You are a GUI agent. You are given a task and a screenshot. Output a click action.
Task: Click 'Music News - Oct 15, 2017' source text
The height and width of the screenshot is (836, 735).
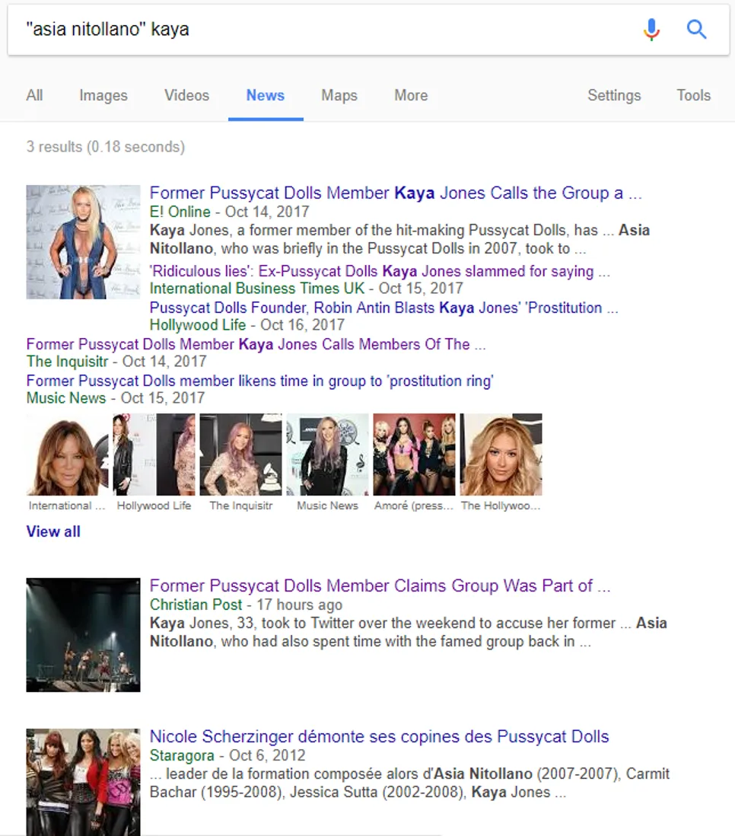click(116, 398)
